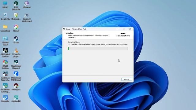Click the 'Extracting files...' status text
This screenshot has height=110, width=196.
point(74,42)
